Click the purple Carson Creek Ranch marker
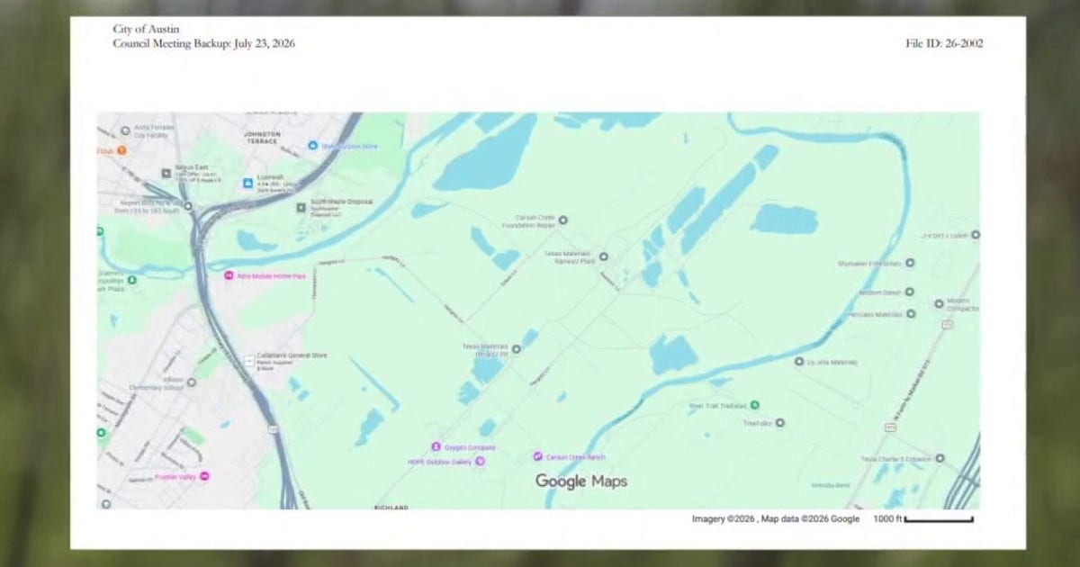 tap(538, 457)
